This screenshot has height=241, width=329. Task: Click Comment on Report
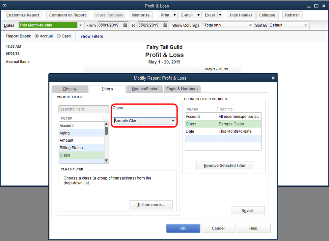tap(68, 15)
